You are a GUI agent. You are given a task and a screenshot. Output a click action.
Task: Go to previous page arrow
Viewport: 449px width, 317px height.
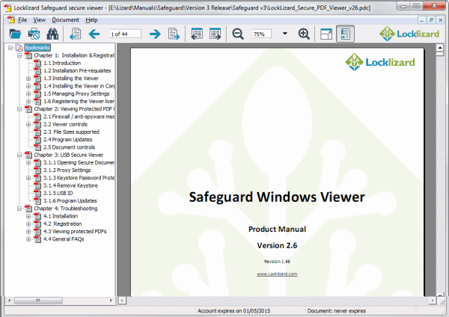coord(94,34)
